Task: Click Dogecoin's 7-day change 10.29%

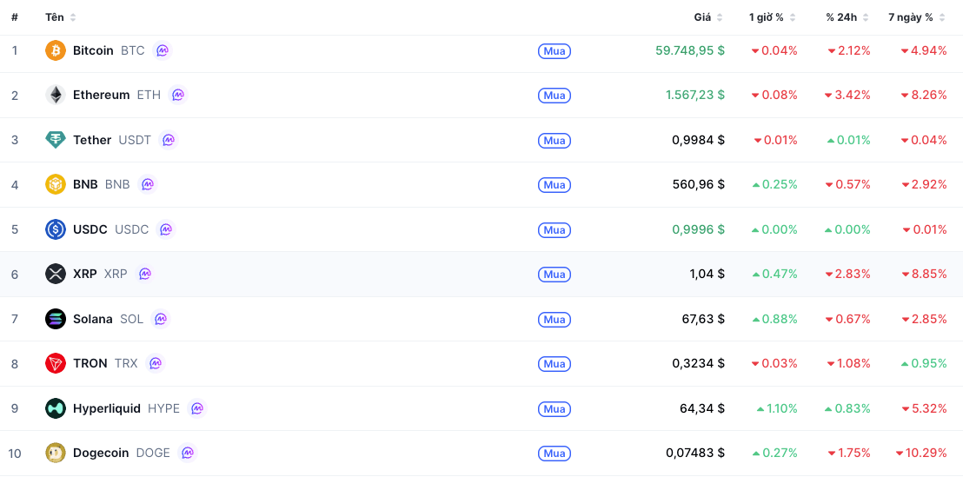Action: (920, 453)
